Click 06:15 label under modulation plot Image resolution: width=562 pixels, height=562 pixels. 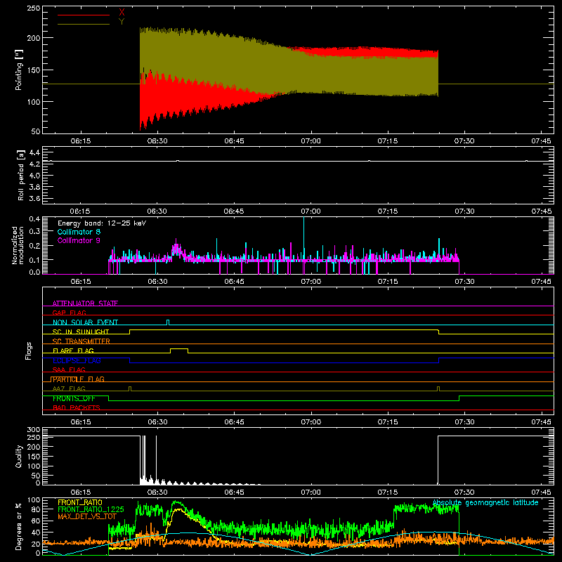(x=81, y=282)
